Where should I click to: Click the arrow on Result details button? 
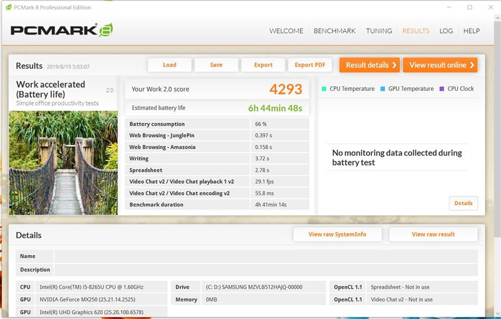pos(394,65)
